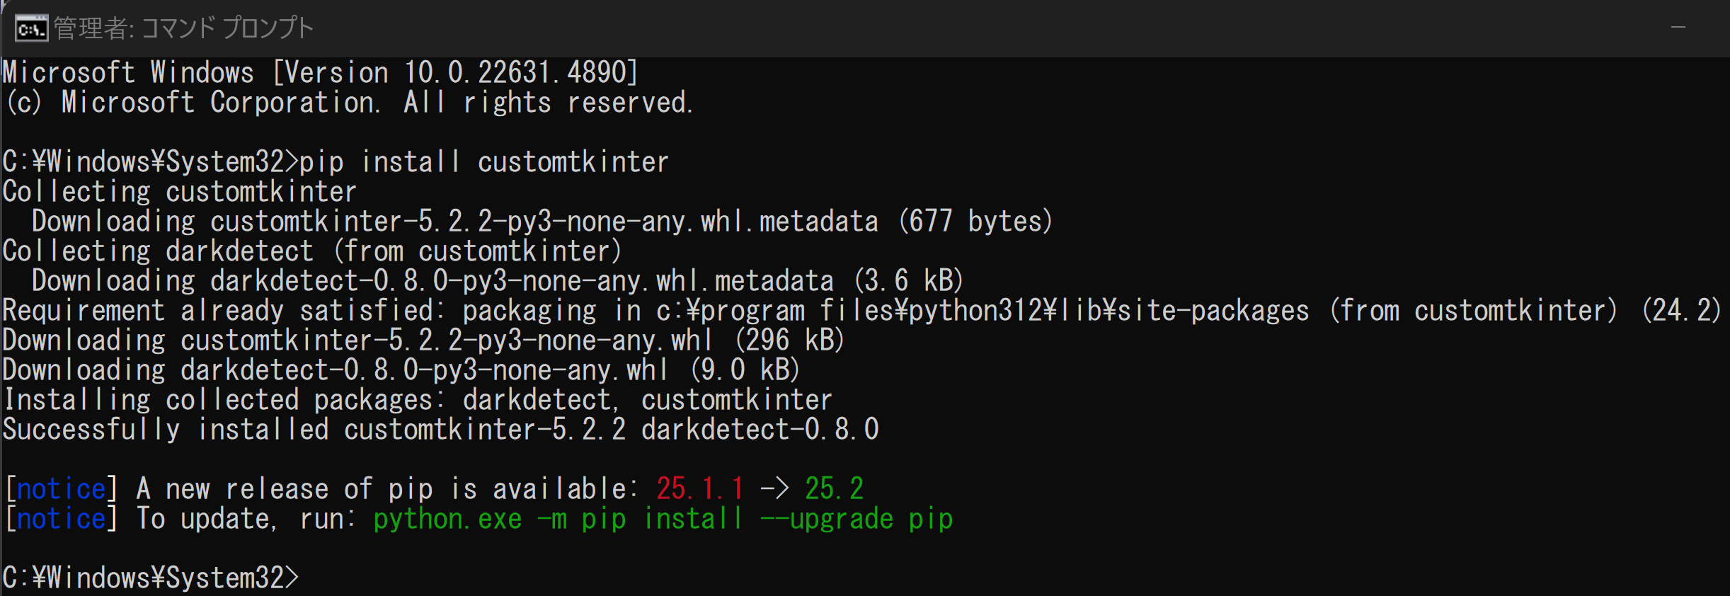Open the Command Prompt system menu icon
The height and width of the screenshot is (596, 1730).
(x=32, y=28)
